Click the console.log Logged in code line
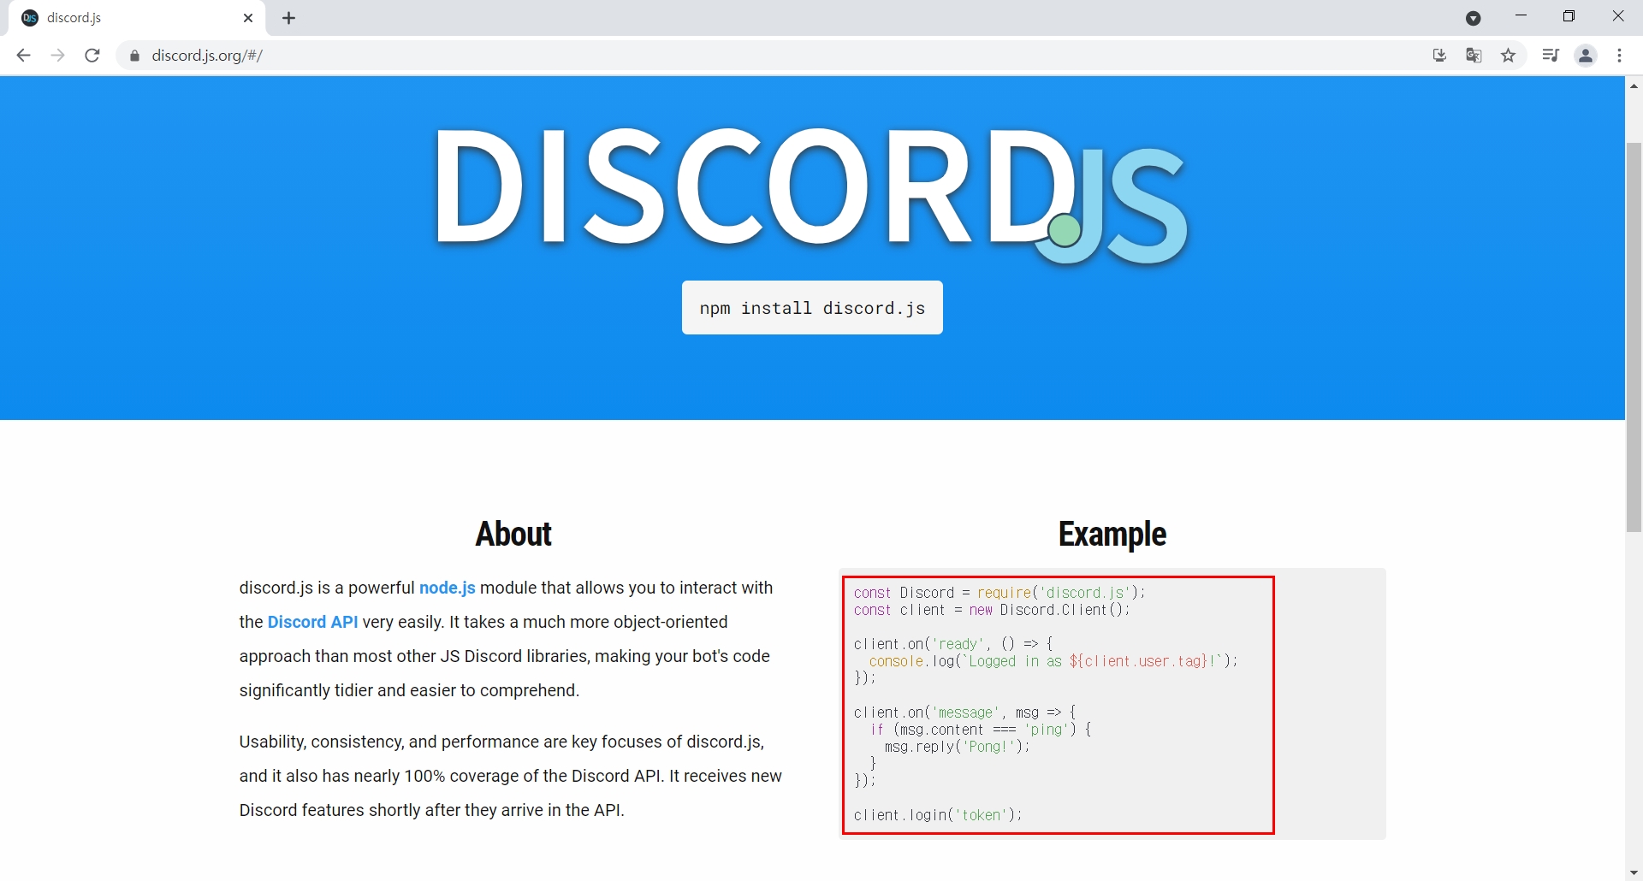This screenshot has width=1643, height=881. (x=1053, y=661)
